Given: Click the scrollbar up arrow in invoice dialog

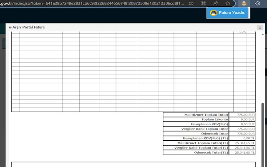Looking at the screenshot, I should click(x=262, y=34).
